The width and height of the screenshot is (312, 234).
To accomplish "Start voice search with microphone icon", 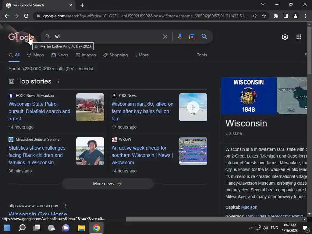I will coord(180,37).
